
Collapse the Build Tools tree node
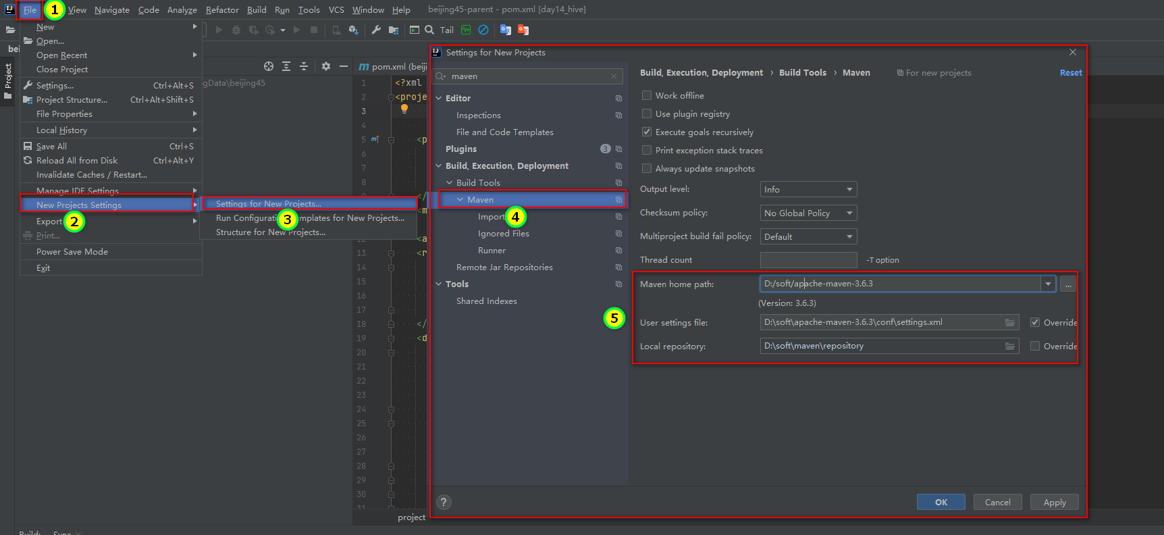[x=450, y=182]
